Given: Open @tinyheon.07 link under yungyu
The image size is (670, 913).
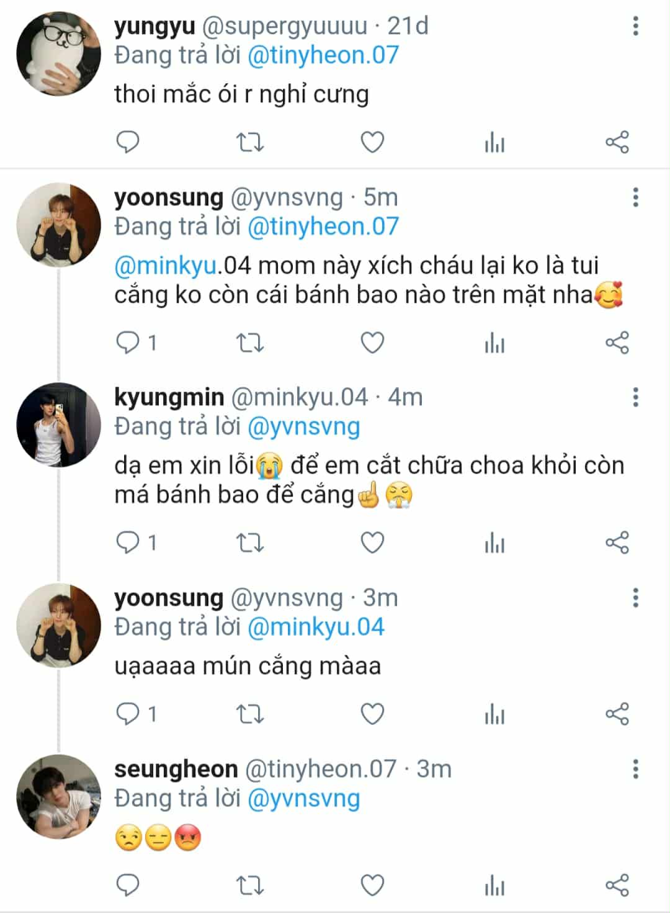Looking at the screenshot, I should click(x=323, y=56).
